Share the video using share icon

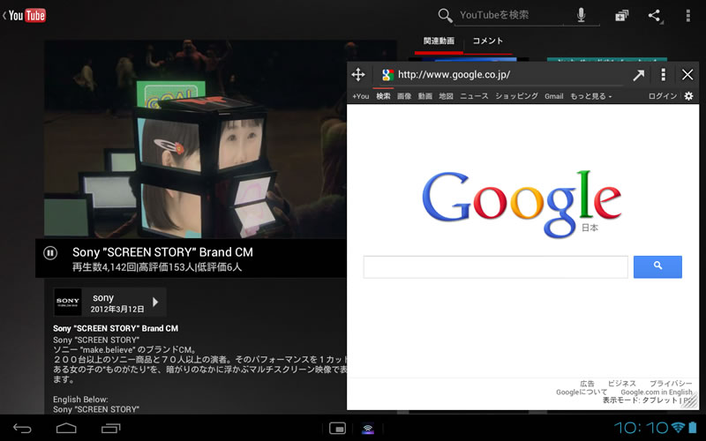[654, 16]
